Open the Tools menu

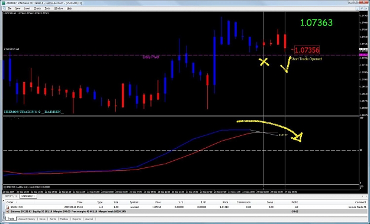click(x=47, y=8)
